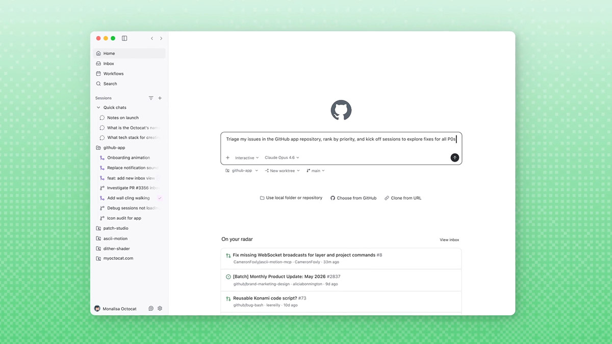Open Search in the sidebar
The image size is (612, 344).
tap(129, 84)
